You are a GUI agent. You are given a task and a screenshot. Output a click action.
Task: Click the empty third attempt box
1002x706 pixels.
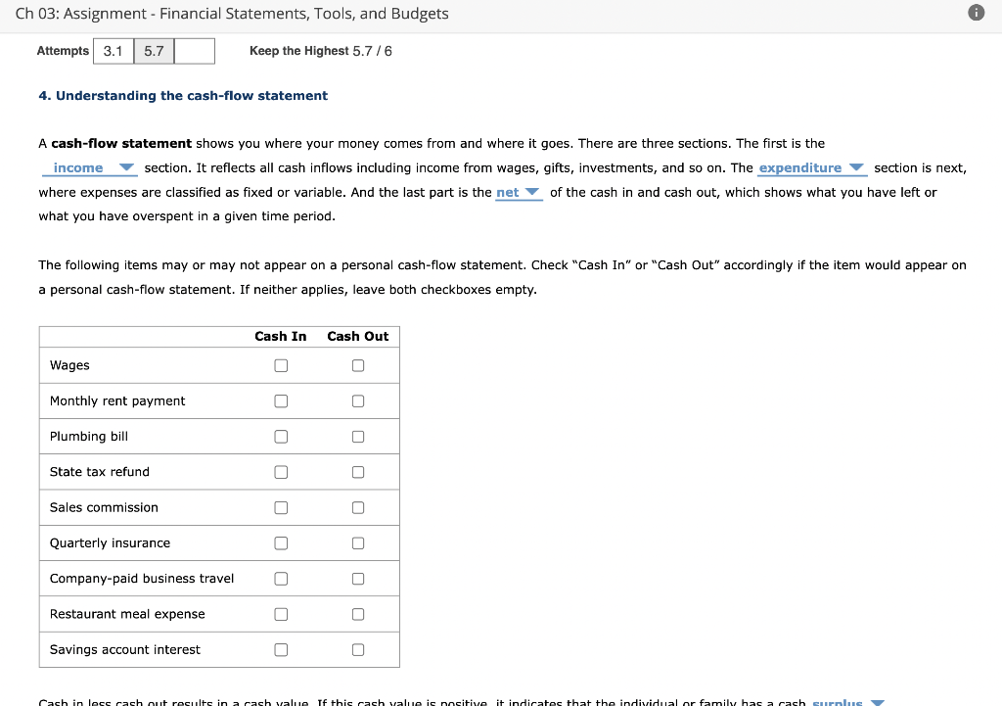194,50
